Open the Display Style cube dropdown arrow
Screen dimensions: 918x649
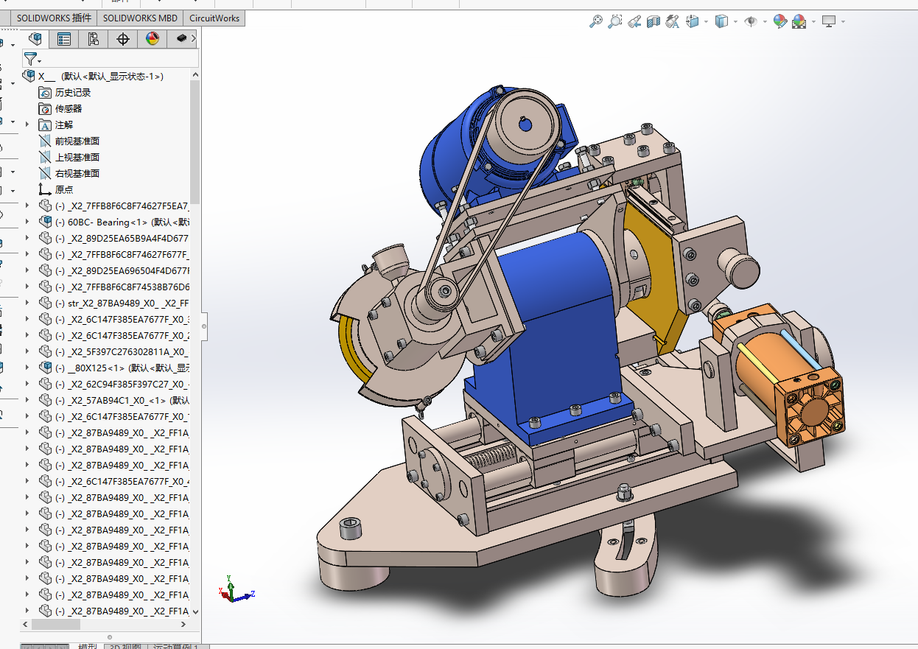[x=735, y=22]
